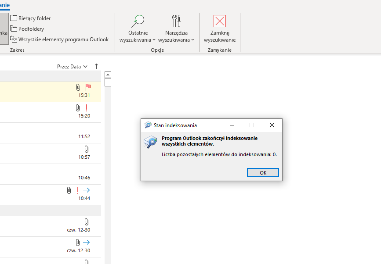Click attachment paperclip on 15:31 message
Viewport: 381px width, 264px height.
78,87
